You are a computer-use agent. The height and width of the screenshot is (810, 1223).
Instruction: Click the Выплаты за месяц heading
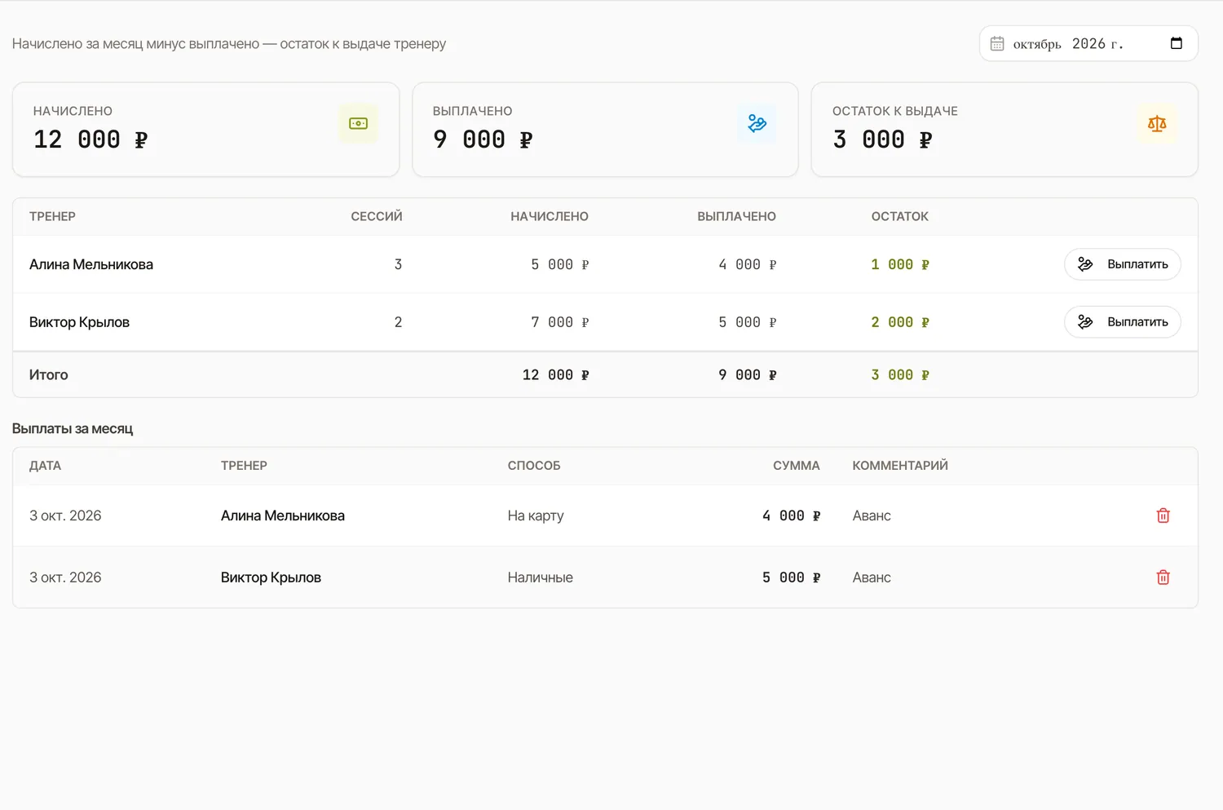tap(73, 429)
